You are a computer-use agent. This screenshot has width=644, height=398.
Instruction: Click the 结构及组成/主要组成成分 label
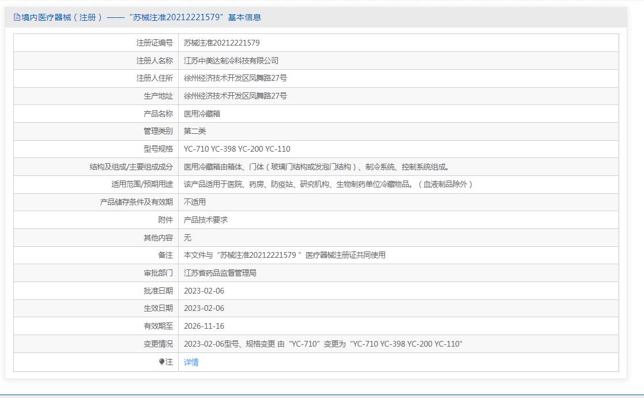point(131,167)
